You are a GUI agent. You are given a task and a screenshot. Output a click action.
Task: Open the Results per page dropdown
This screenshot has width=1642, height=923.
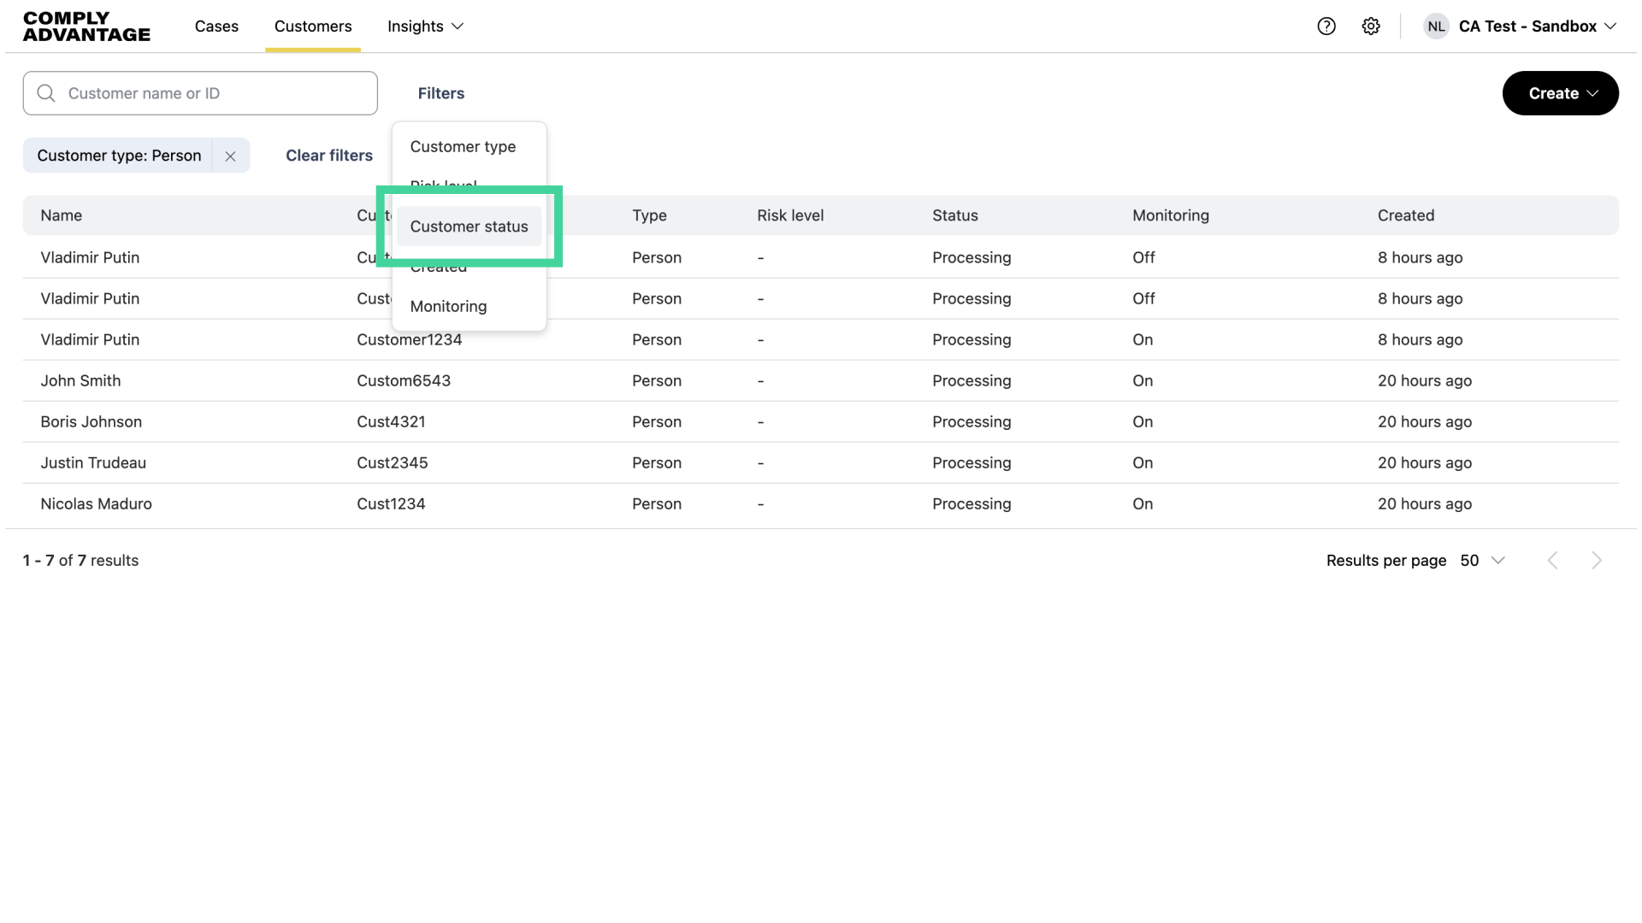point(1482,561)
